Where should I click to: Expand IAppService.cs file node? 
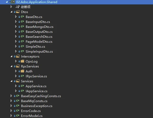(16, 91)
